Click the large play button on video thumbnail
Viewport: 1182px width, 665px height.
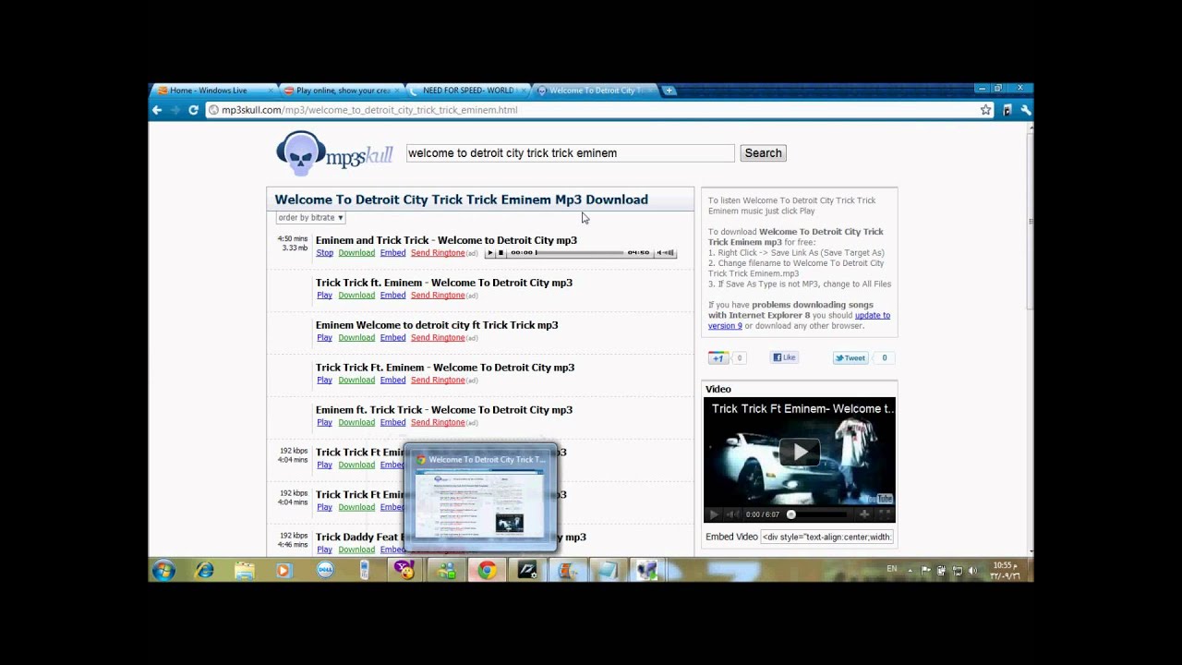point(799,452)
